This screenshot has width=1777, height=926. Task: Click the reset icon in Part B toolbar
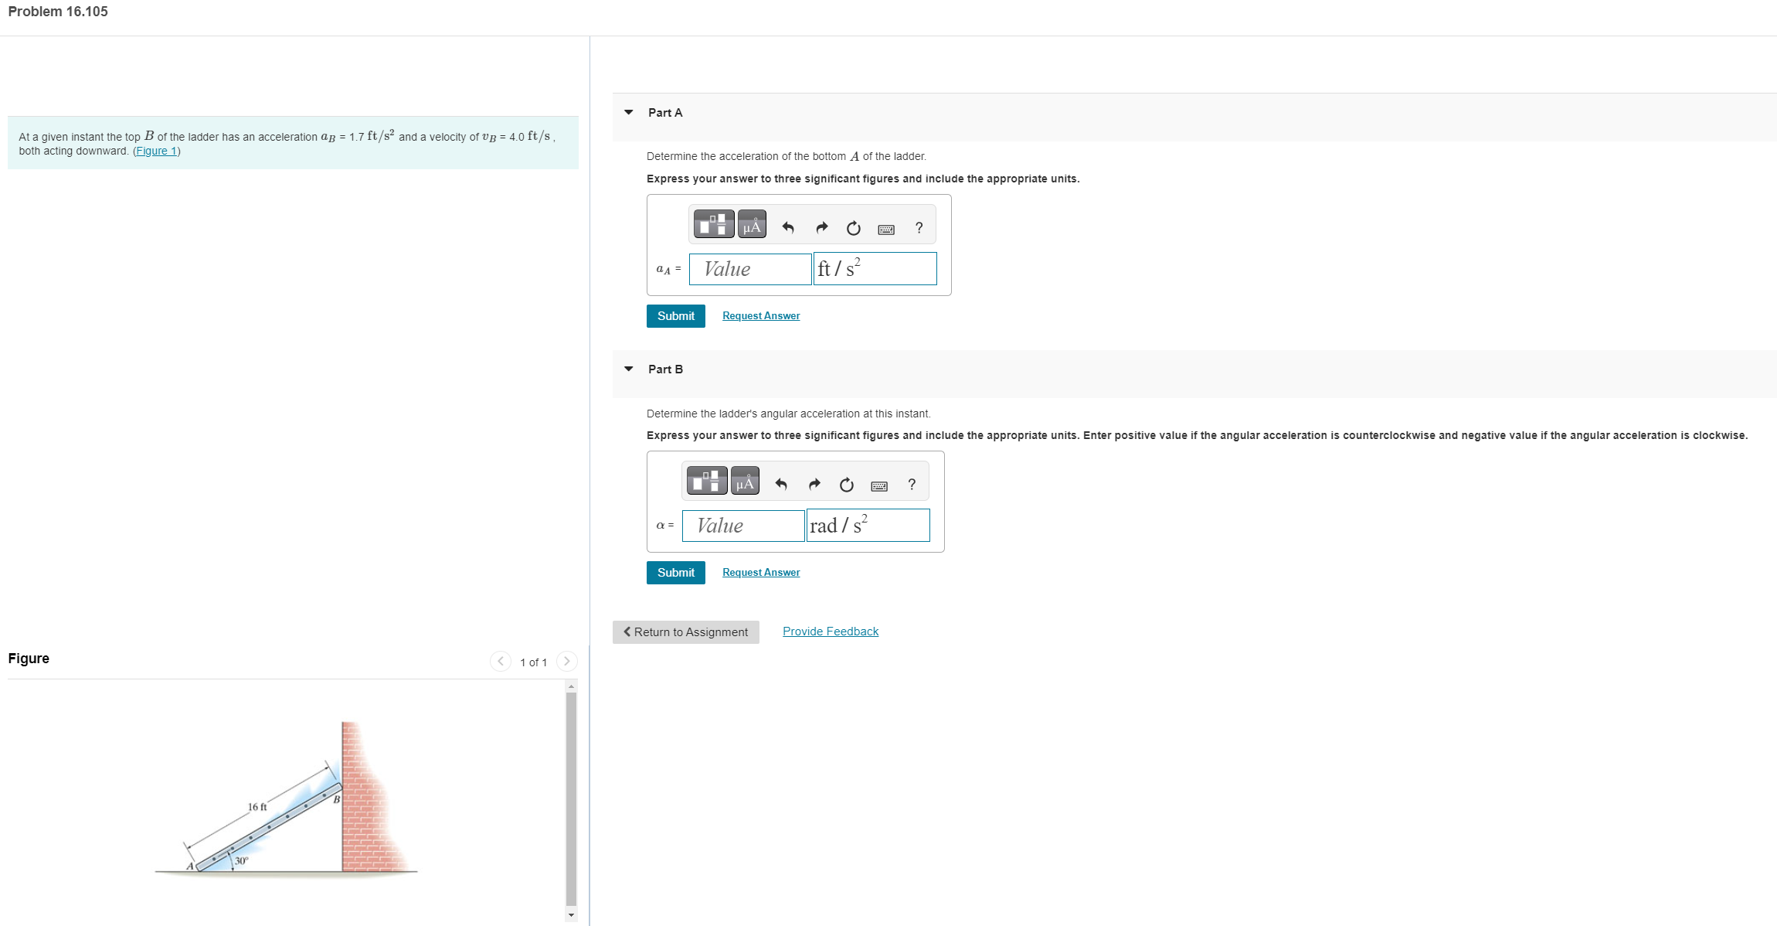point(846,485)
